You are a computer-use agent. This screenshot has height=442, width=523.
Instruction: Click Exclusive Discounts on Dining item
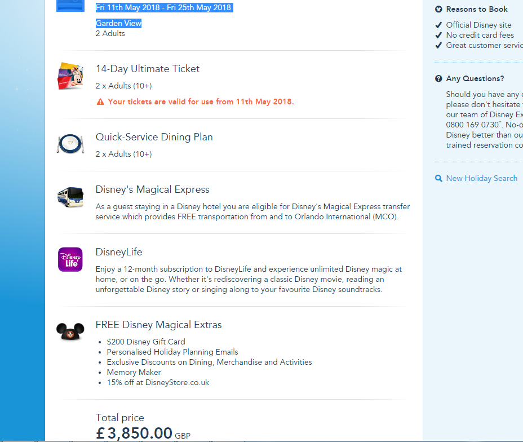tap(209, 363)
